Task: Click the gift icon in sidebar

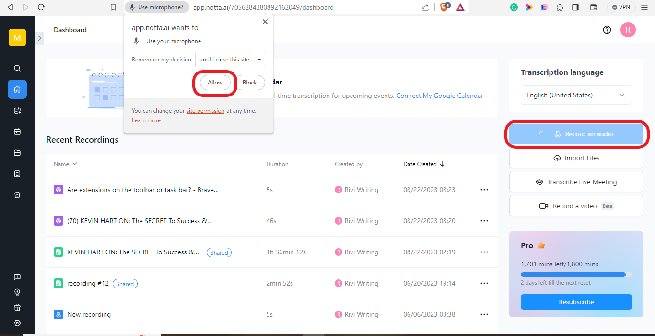Action: [17, 308]
